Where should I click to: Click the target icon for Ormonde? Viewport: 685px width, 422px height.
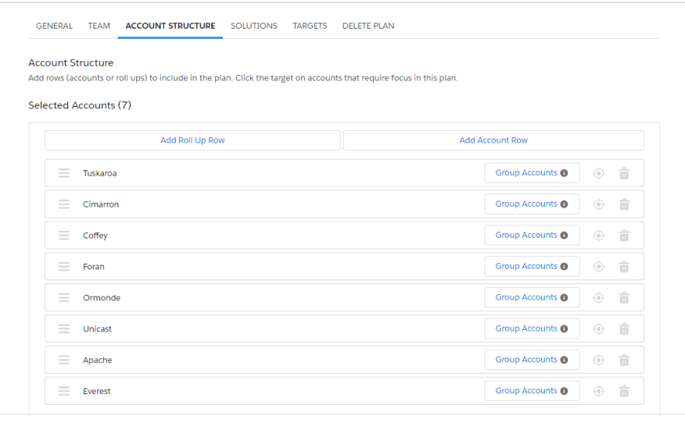(x=598, y=297)
